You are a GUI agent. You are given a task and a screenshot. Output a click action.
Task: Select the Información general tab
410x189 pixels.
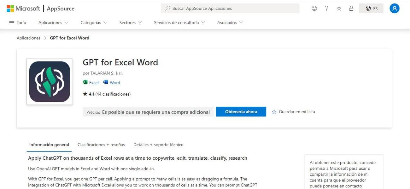click(49, 145)
